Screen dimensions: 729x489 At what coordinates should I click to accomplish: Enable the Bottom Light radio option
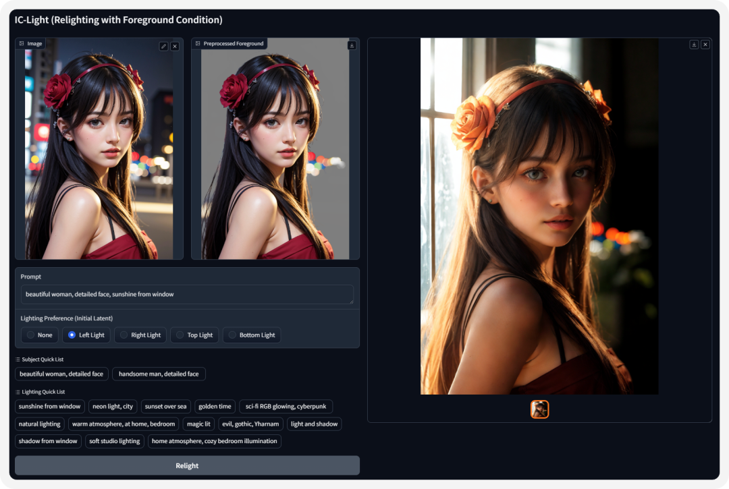[x=252, y=335]
